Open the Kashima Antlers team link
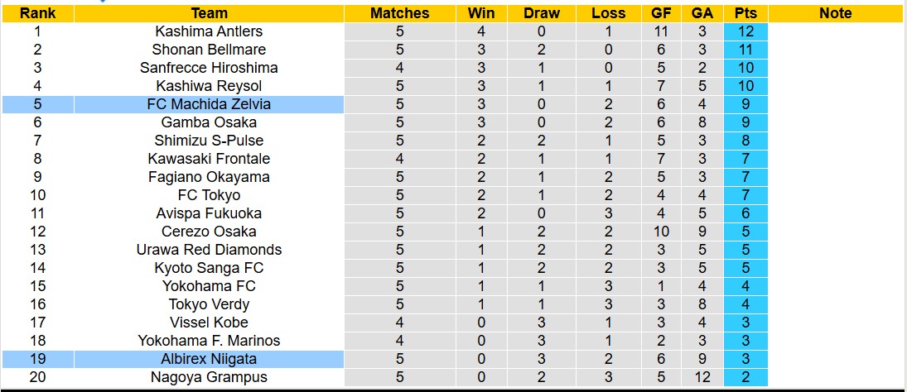The width and height of the screenshot is (907, 392). (209, 31)
